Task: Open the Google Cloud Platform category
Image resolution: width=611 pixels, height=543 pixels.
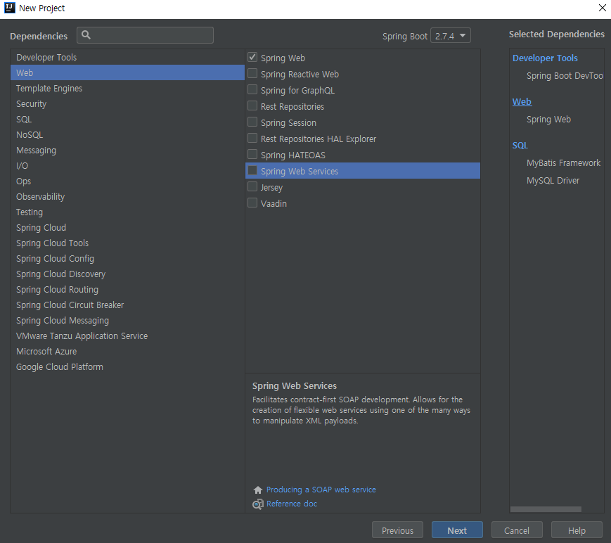Action: [x=127, y=367]
